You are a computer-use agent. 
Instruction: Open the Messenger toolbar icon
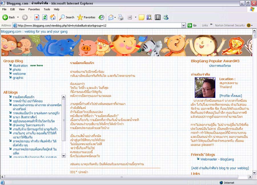(x=166, y=17)
